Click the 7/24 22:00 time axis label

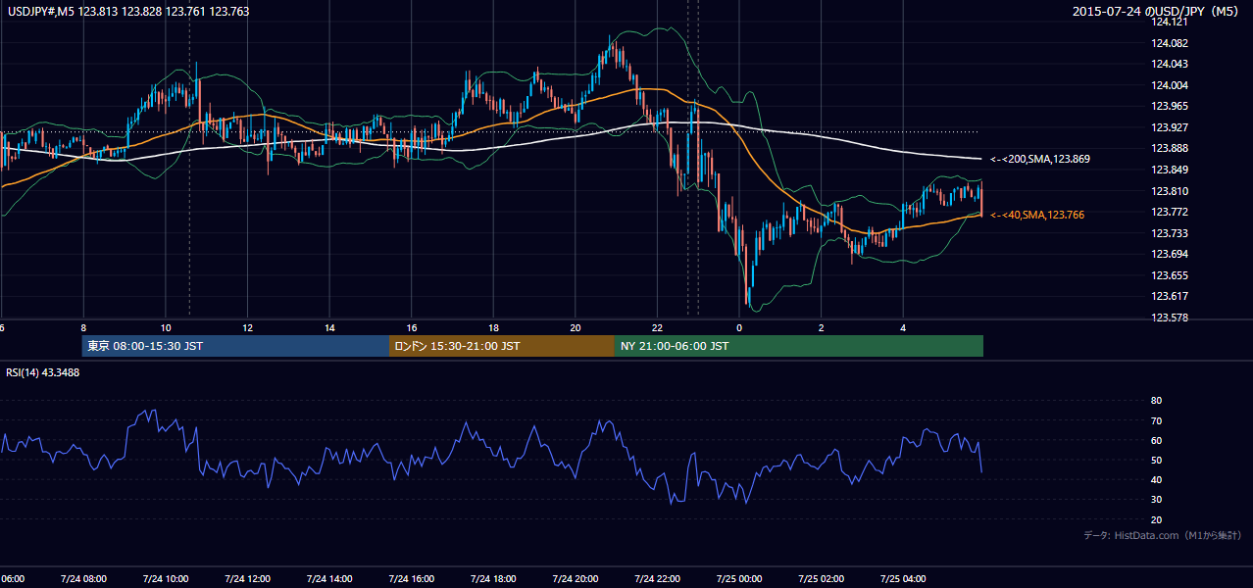click(x=657, y=579)
